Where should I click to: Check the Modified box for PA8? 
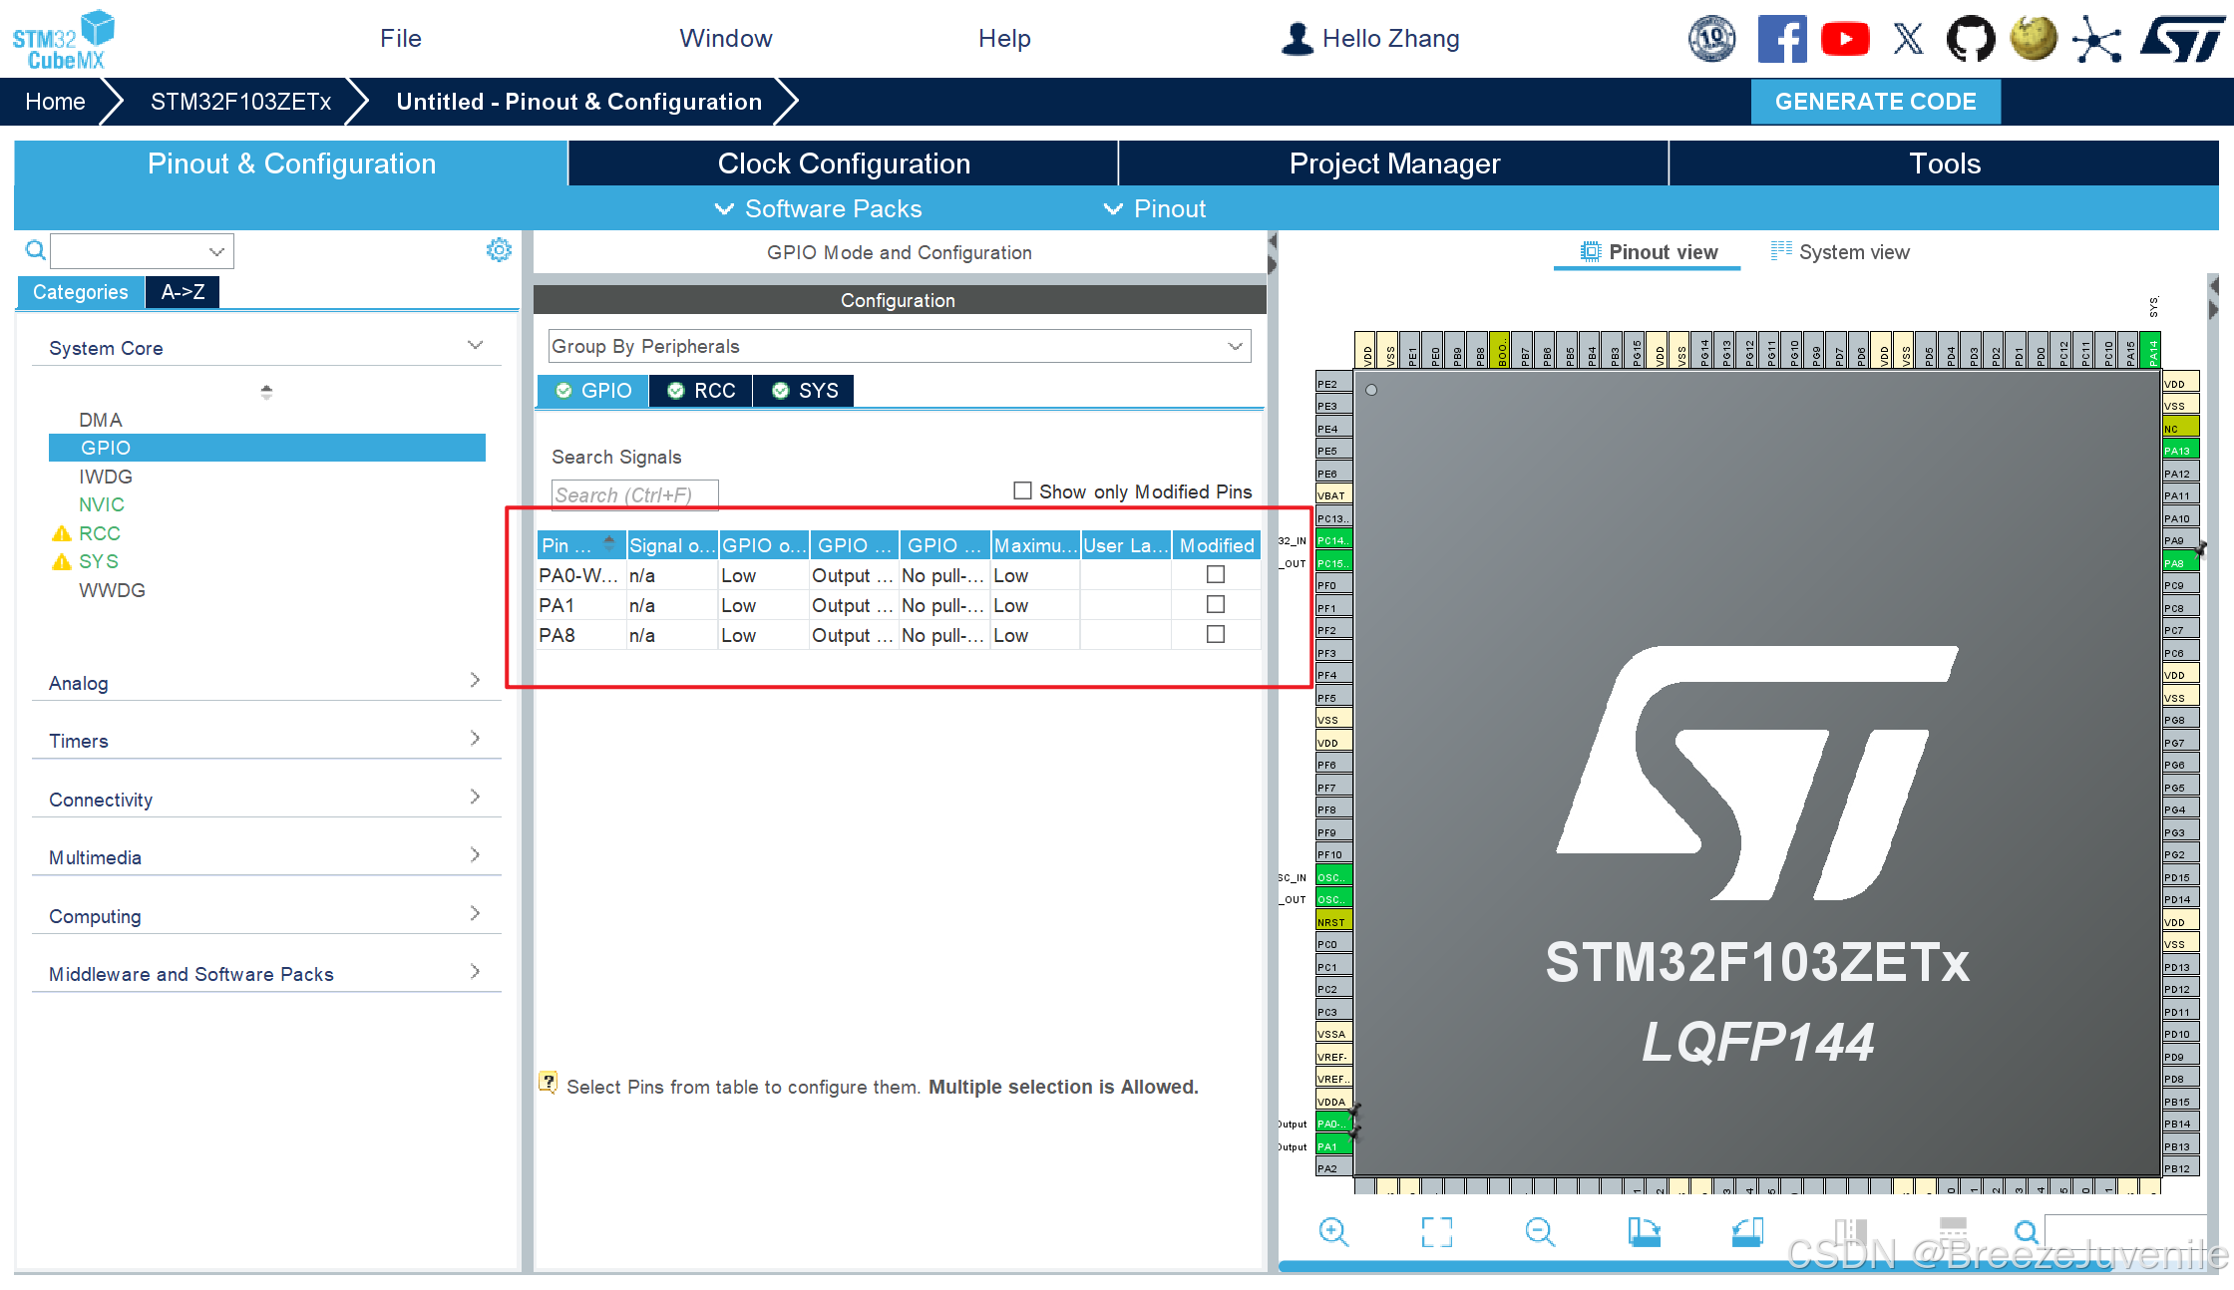tap(1215, 634)
